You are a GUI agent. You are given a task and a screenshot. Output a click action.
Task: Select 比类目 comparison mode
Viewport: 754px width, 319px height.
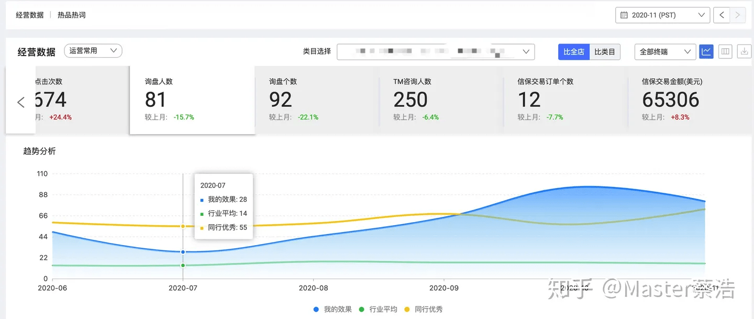click(x=605, y=52)
